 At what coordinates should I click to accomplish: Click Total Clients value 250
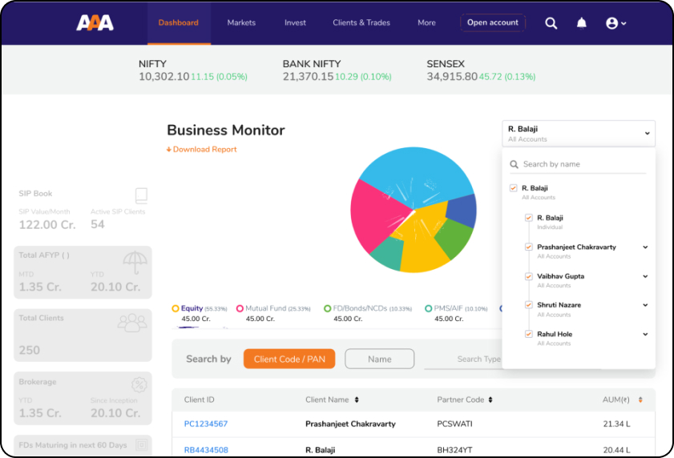coord(29,350)
